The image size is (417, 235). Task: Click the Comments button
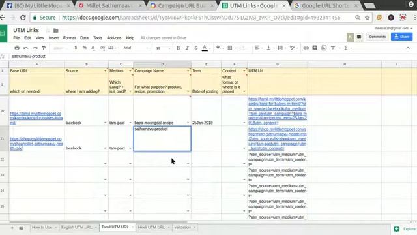click(x=377, y=37)
